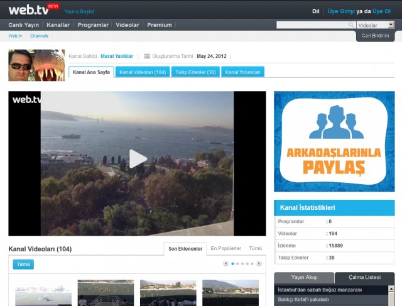Select the first carousel page dot

(x=233, y=264)
